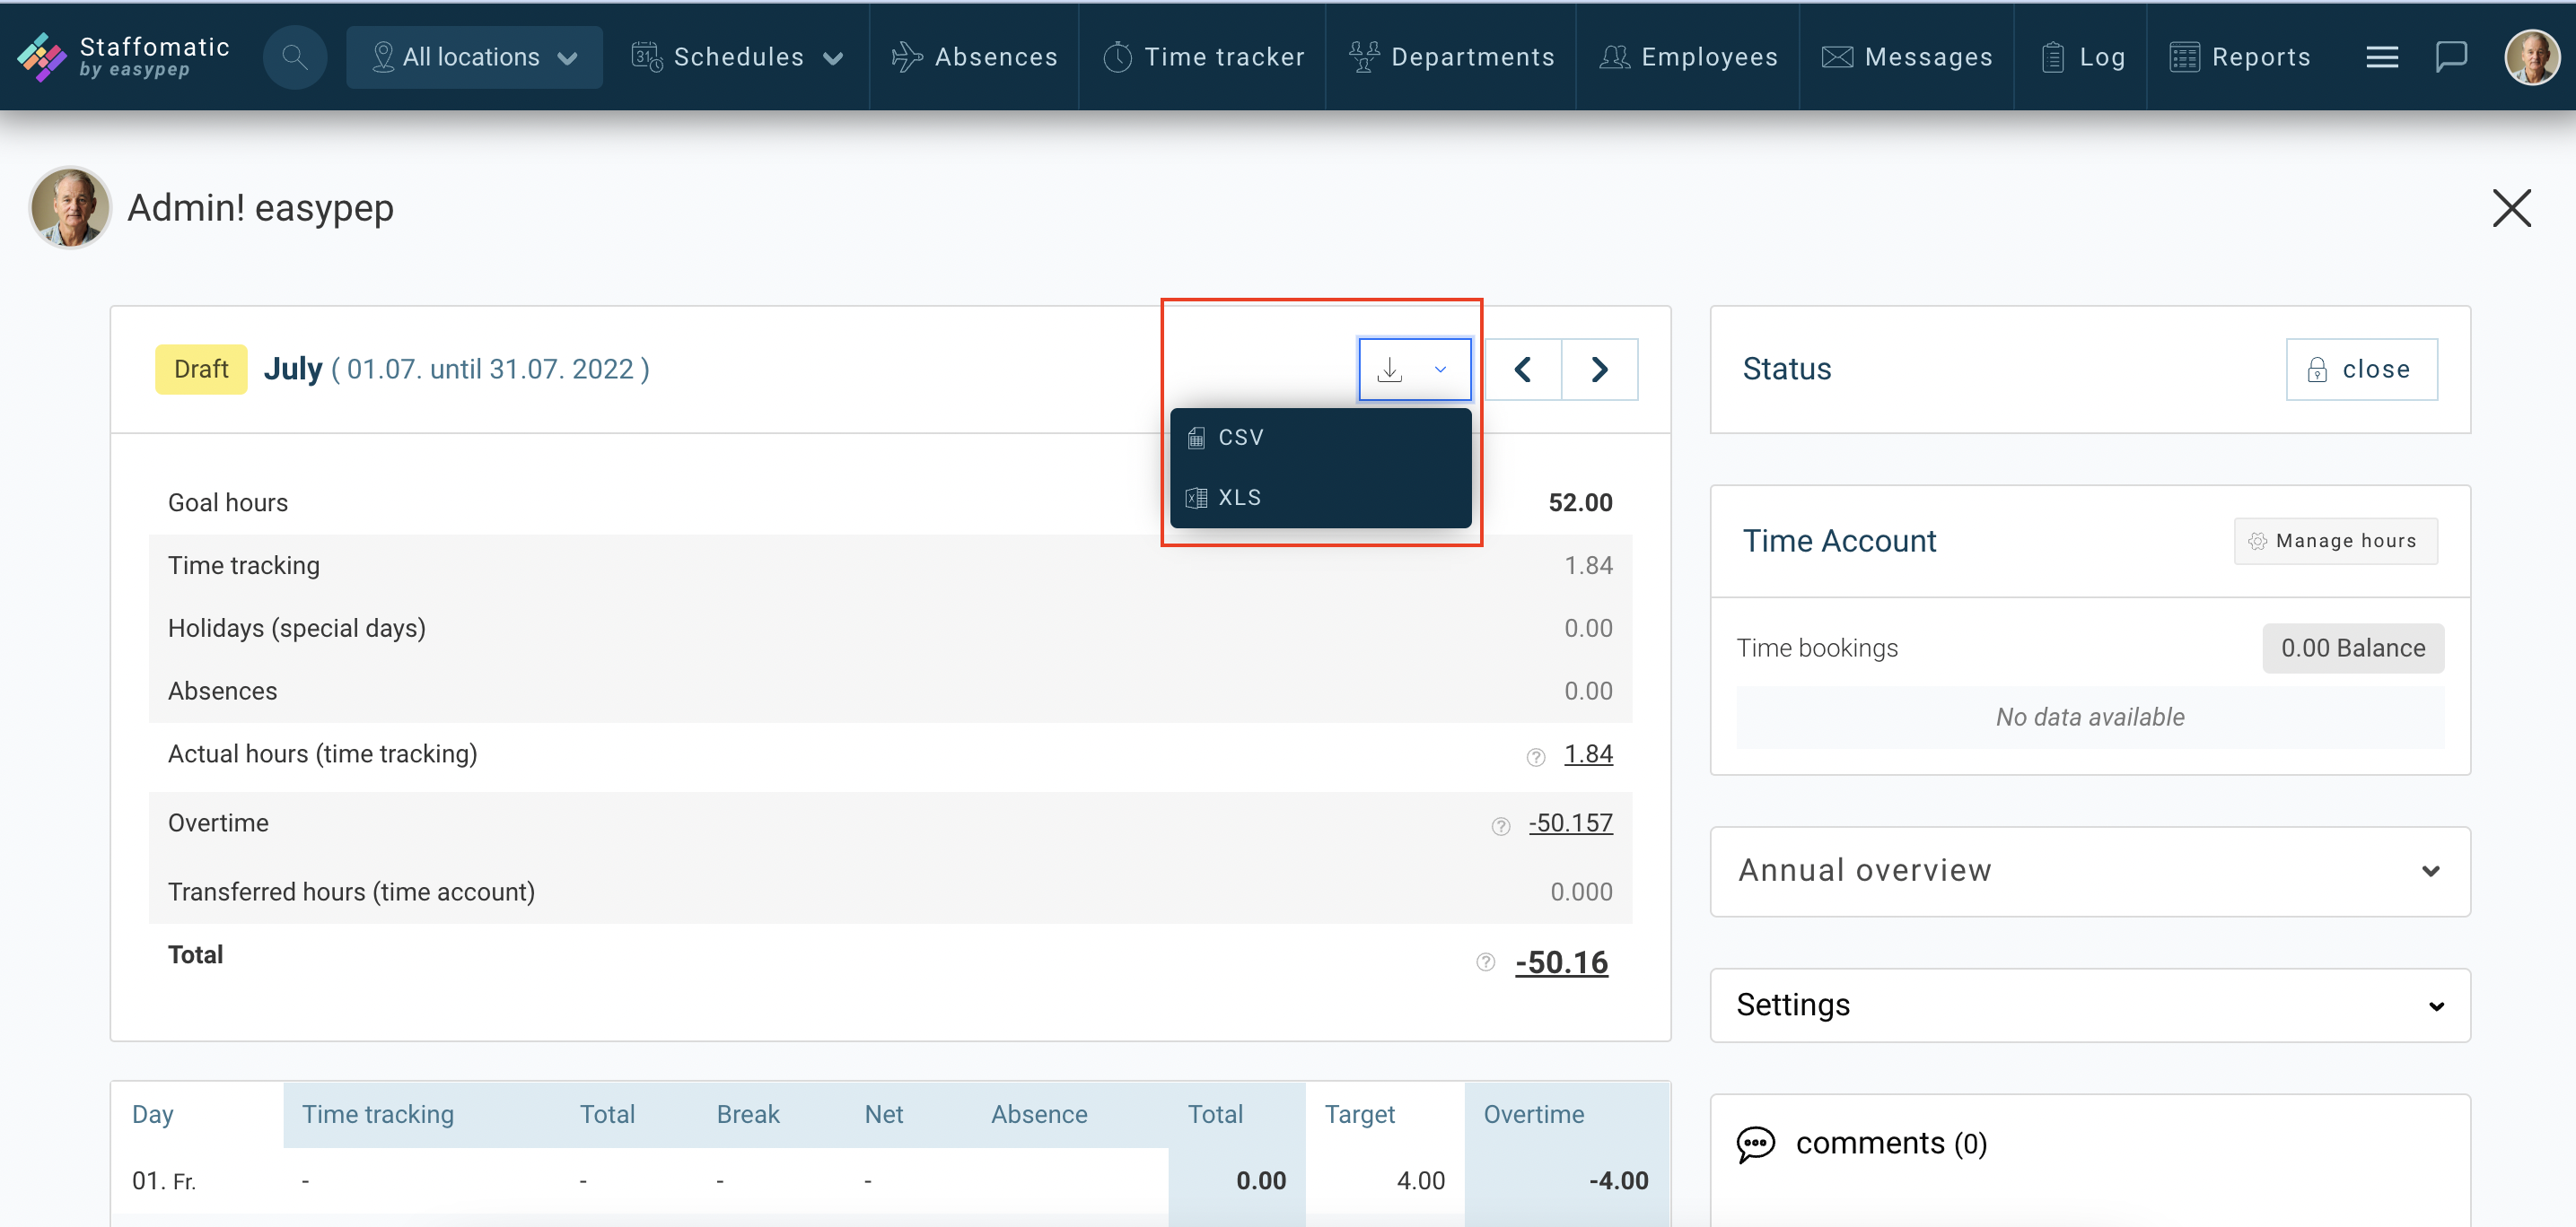Open the 1.84 actual hours link
2576x1227 pixels.
pos(1588,753)
